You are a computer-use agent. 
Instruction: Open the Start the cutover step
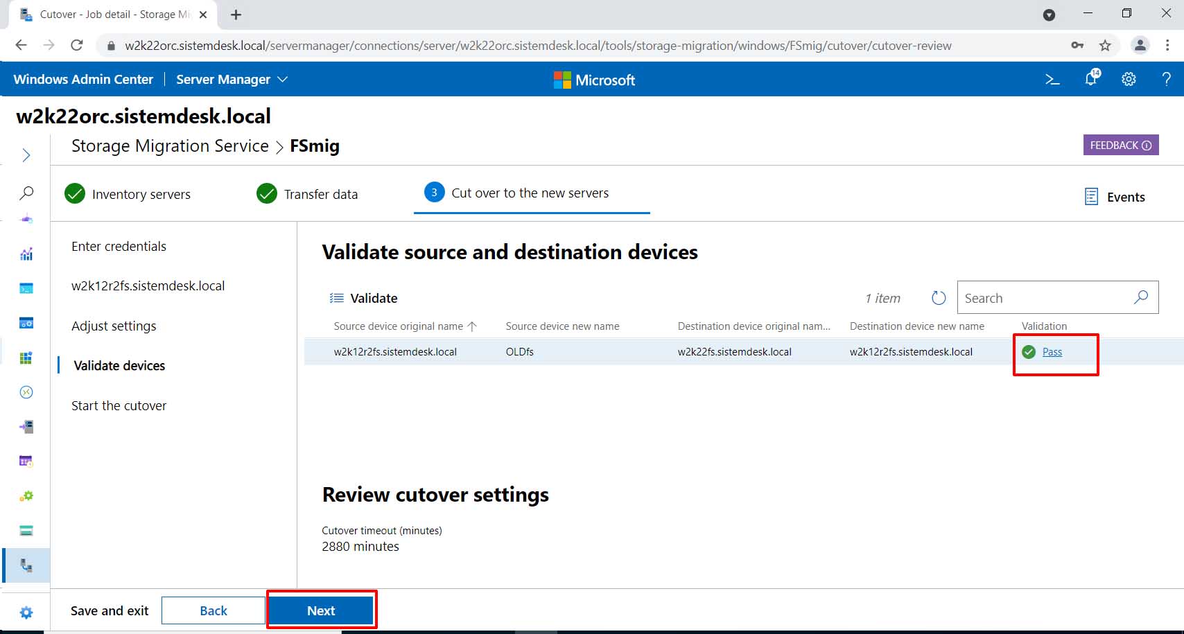(119, 406)
